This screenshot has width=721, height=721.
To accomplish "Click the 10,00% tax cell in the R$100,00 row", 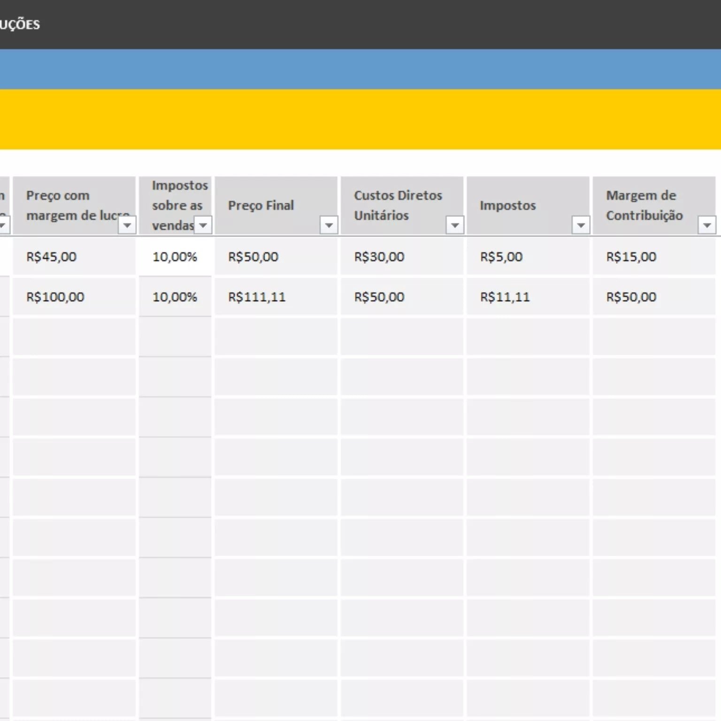I will 175,297.
